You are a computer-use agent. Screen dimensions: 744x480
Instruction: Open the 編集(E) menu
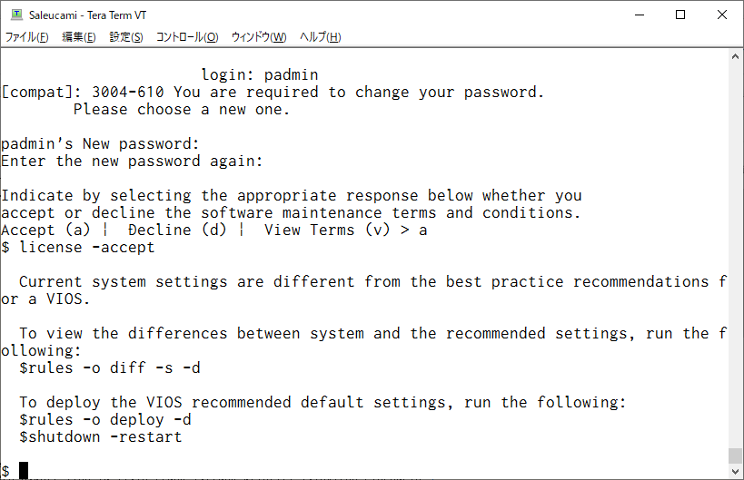[x=79, y=37]
